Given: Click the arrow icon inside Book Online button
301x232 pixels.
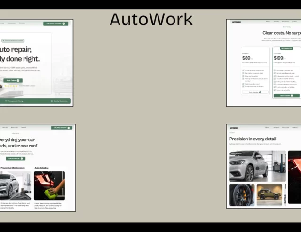Looking at the screenshot, I should point(18,80).
